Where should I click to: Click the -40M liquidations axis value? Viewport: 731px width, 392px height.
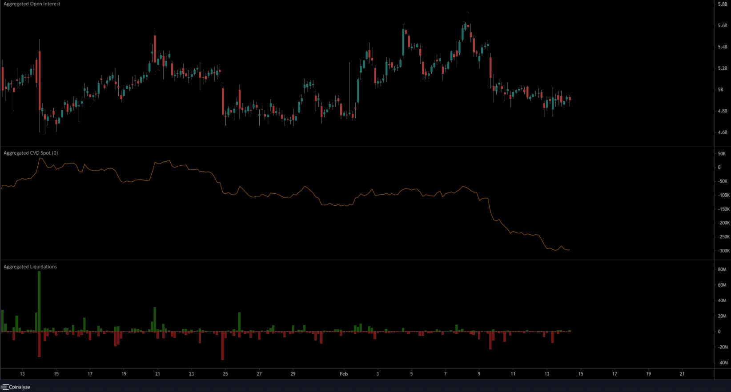point(723,363)
